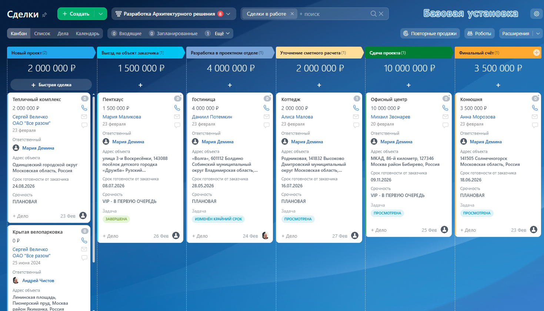Screen dimensions: 544x311
Task: Click ИЗМЕНЁН КРАЙНИЙ СРОК badge on Гостиница
Action: [x=218, y=219]
